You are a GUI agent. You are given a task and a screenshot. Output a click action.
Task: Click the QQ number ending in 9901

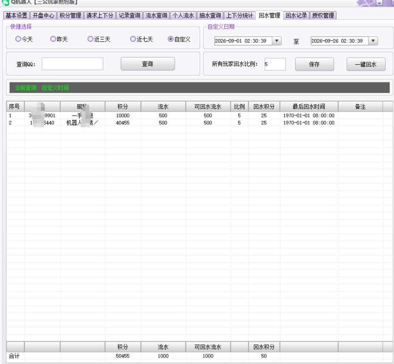(x=42, y=116)
